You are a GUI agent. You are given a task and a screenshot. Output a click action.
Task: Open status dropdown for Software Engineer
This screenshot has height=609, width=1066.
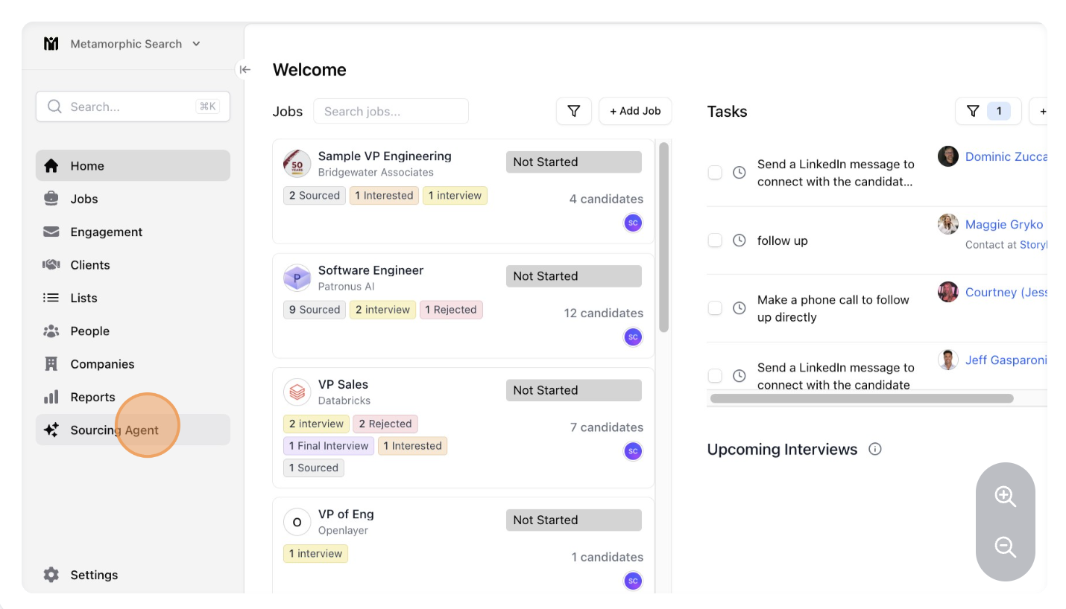574,275
